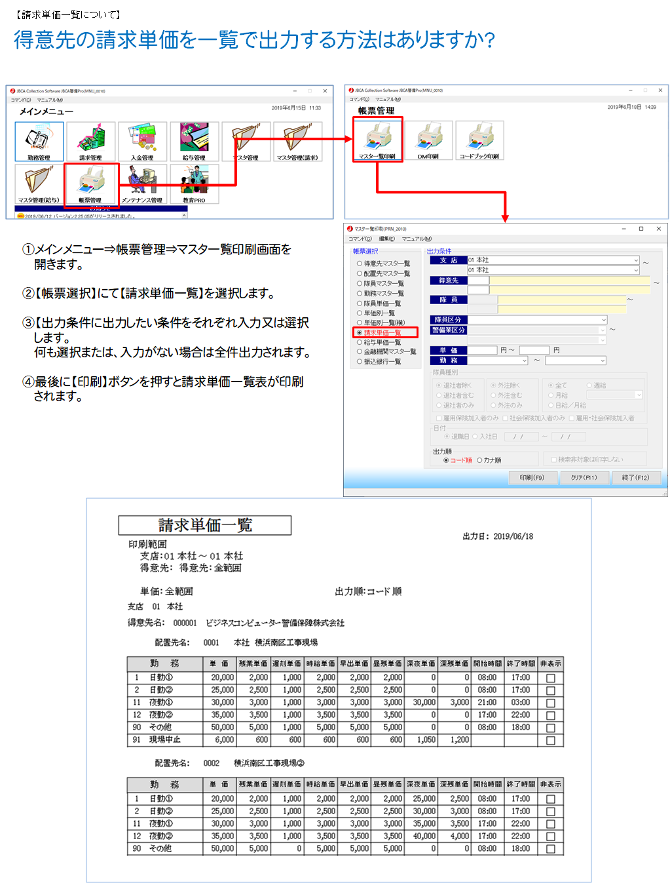Open the メンテナンス管理 icon
This screenshot has width=670, height=883.
tap(142, 183)
